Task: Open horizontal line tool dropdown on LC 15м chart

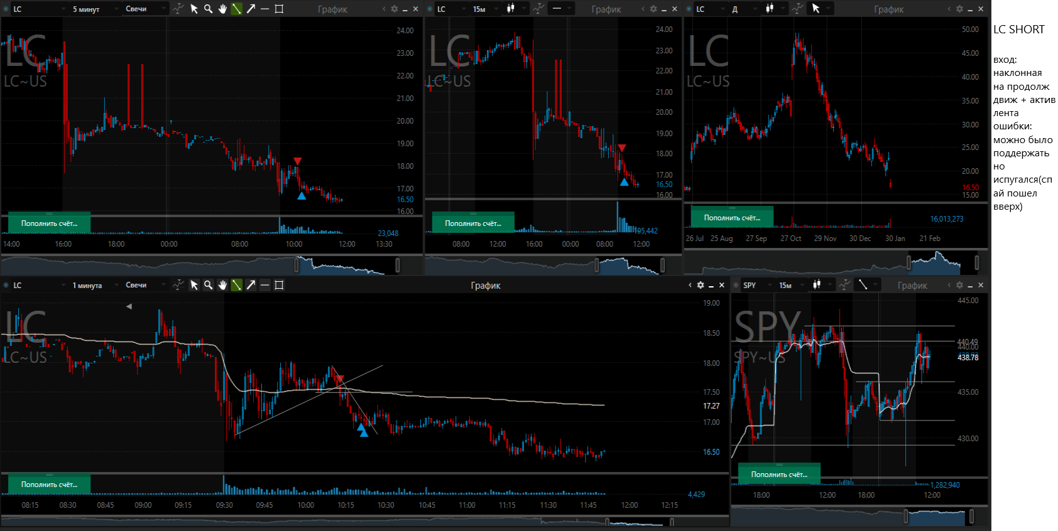Action: (x=561, y=9)
